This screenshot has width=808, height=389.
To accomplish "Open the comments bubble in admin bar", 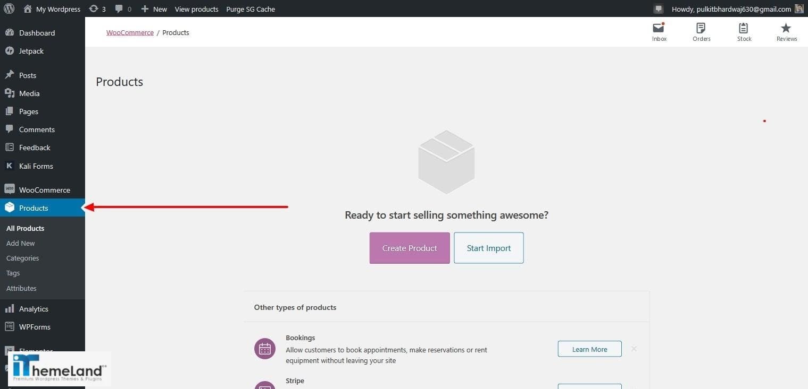I will coord(123,9).
